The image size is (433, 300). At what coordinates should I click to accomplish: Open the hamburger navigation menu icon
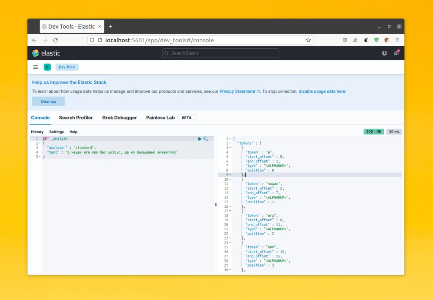pyautogui.click(x=36, y=67)
